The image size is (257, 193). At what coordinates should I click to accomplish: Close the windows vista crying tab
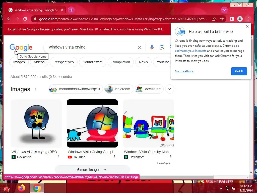[62, 10]
